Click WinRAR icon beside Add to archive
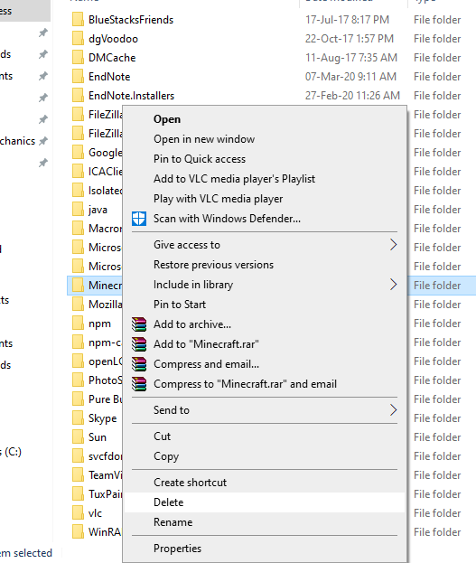The image size is (476, 563). coord(139,324)
